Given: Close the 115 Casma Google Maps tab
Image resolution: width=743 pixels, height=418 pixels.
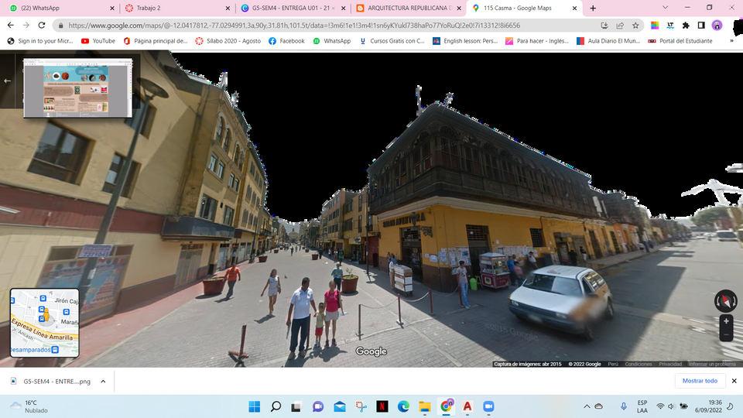Looking at the screenshot, I should [574, 8].
